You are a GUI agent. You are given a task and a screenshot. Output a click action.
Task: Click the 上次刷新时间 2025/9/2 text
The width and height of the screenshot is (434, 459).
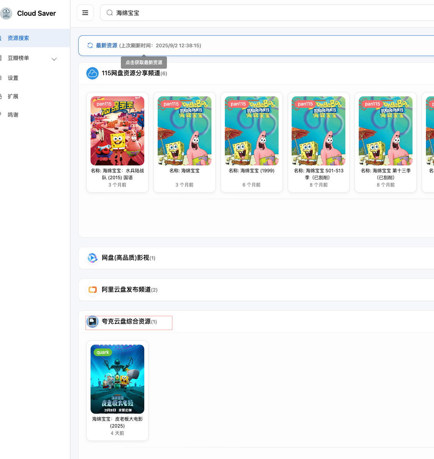pos(160,45)
